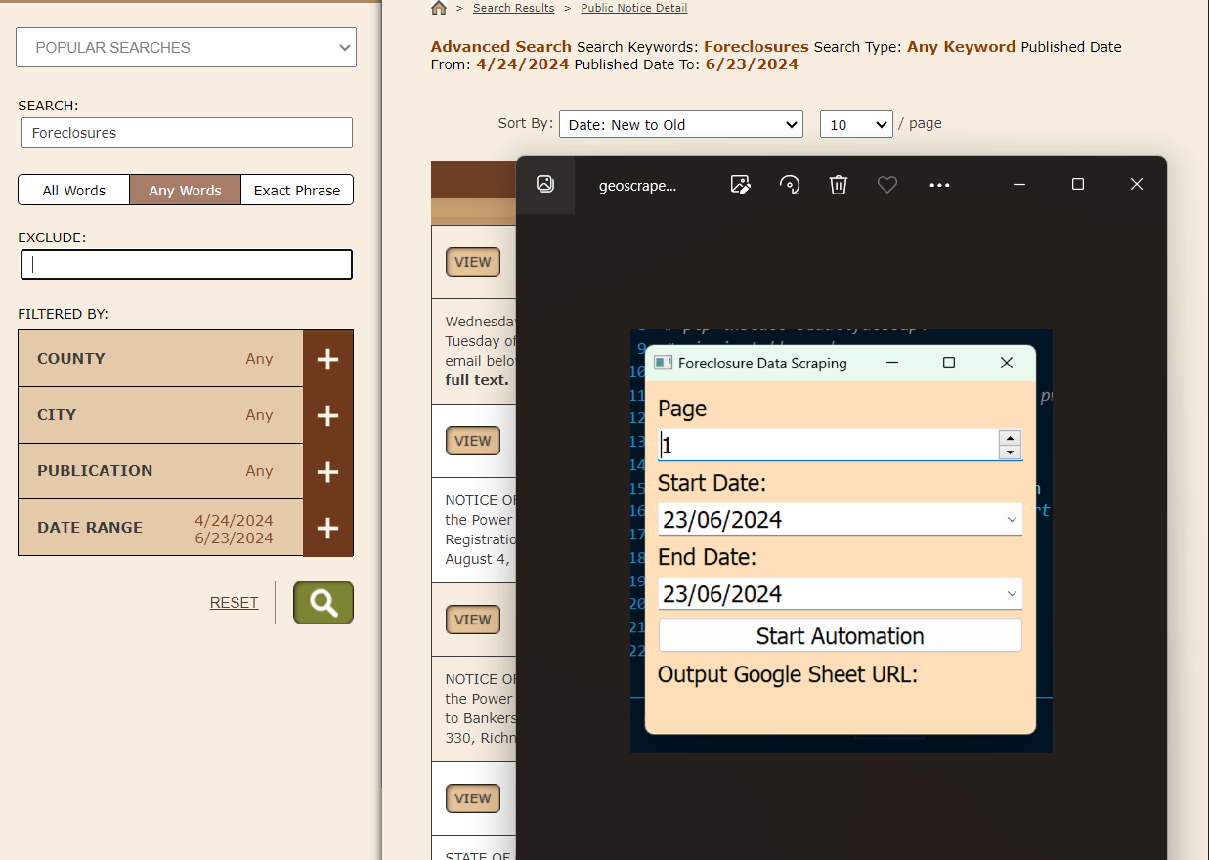The image size is (1209, 860).
Task: Select the Any Words search mode
Action: coord(185,191)
